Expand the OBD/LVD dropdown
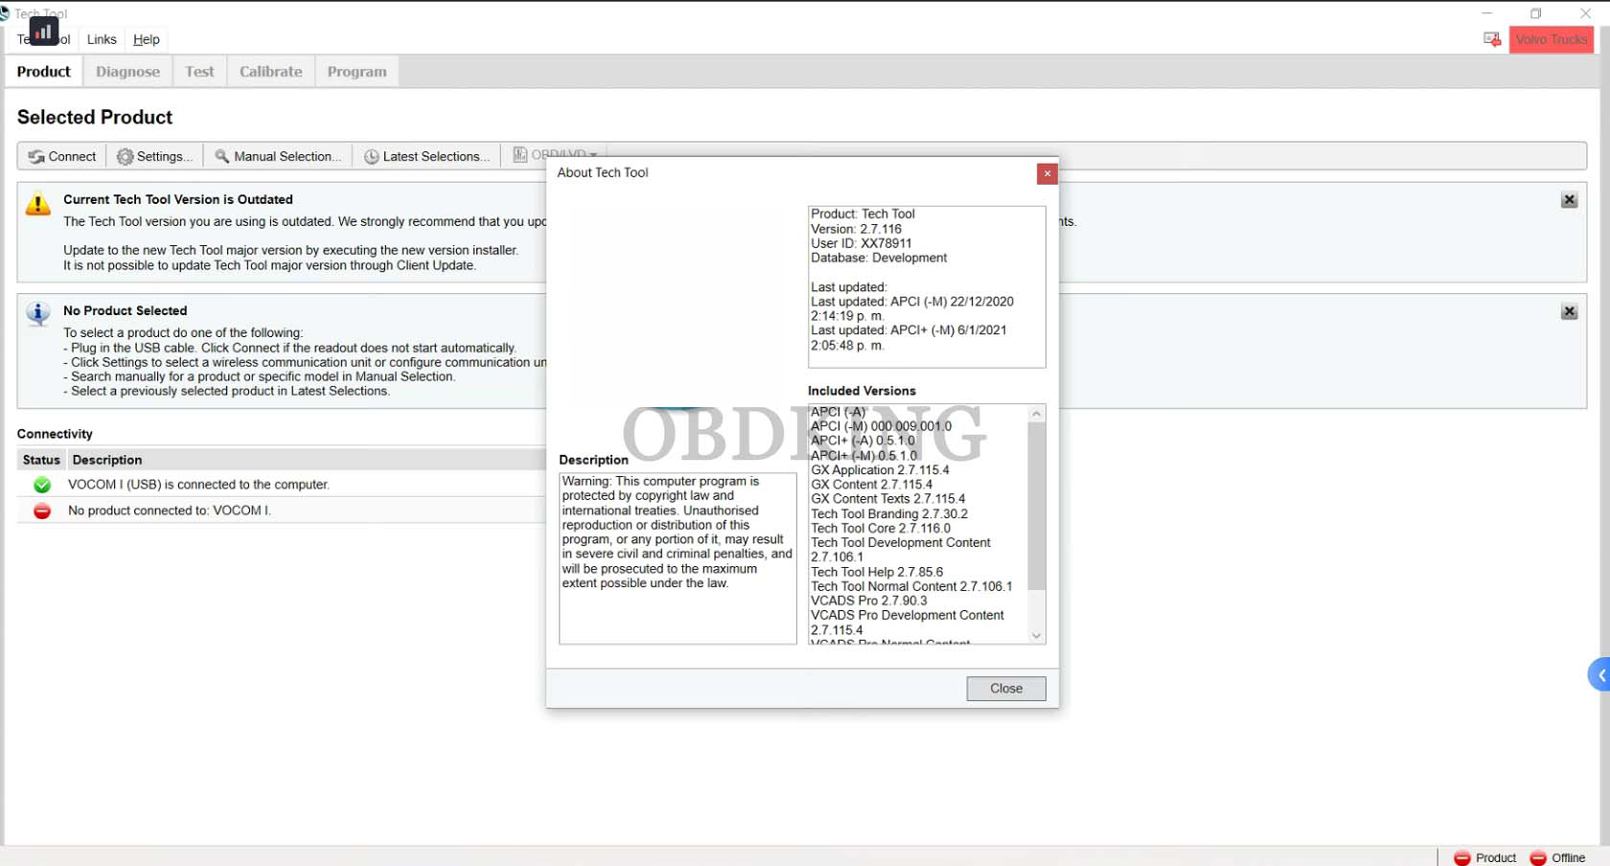 coord(556,153)
